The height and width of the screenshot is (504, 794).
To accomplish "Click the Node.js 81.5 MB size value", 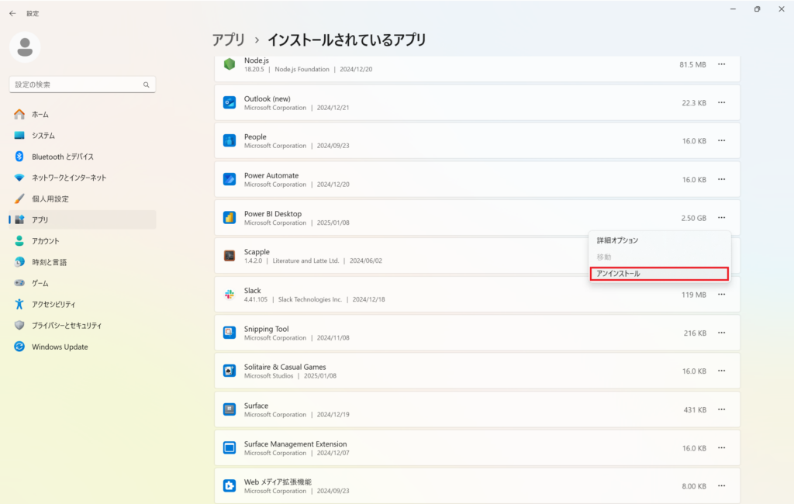I will pyautogui.click(x=692, y=65).
